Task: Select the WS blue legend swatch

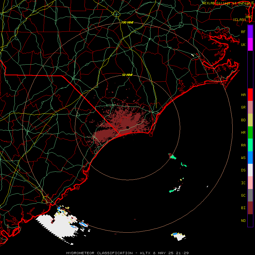Action: 250,158
